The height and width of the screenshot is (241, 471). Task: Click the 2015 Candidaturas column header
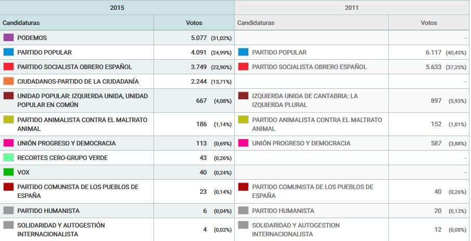(x=21, y=23)
